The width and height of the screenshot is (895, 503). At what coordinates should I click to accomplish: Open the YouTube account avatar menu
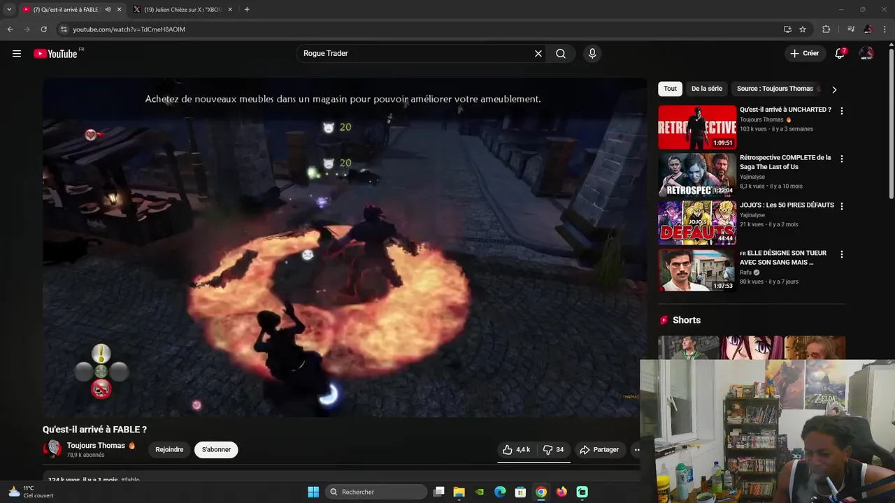pos(866,54)
